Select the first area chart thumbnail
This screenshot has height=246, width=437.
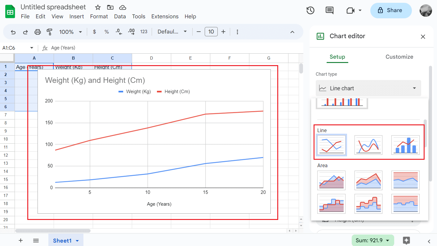click(331, 180)
